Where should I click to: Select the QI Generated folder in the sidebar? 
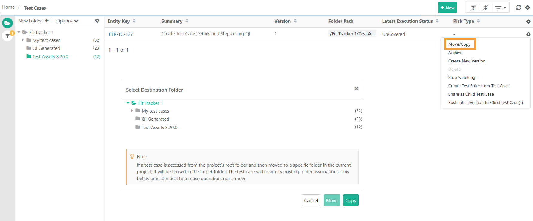click(46, 48)
